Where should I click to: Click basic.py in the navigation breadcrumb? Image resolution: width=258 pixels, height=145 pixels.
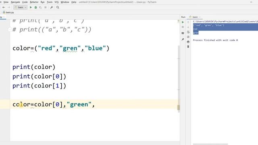pyautogui.click(x=8, y=12)
